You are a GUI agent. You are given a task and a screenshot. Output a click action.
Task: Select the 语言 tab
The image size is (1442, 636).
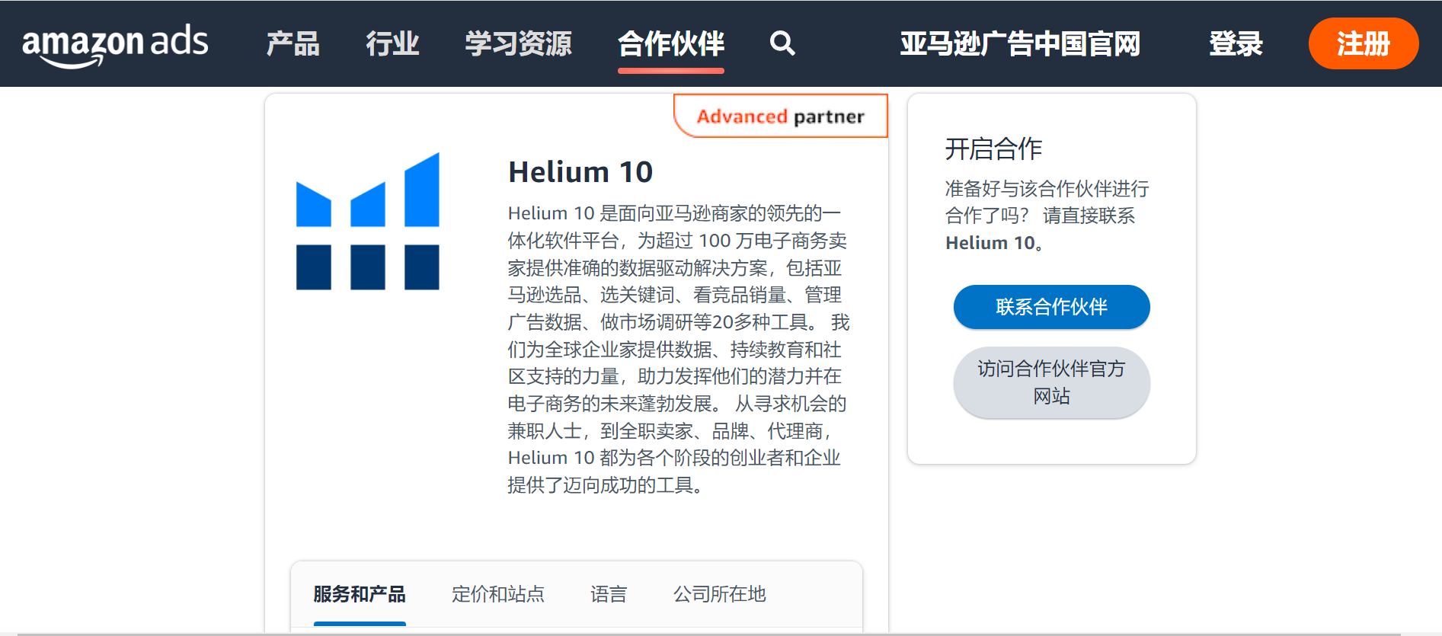(609, 595)
